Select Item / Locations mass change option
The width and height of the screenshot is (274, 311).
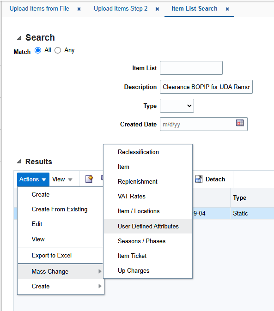(148, 211)
